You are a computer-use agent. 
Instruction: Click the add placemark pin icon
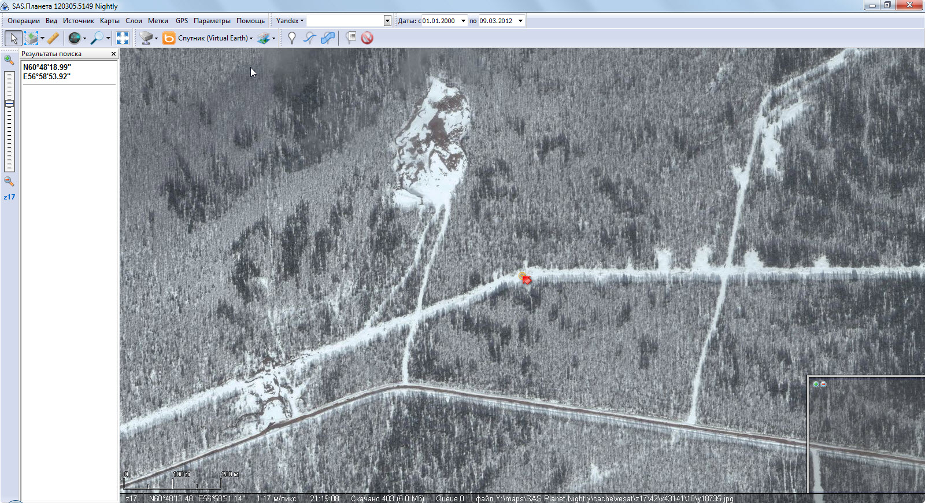click(292, 38)
